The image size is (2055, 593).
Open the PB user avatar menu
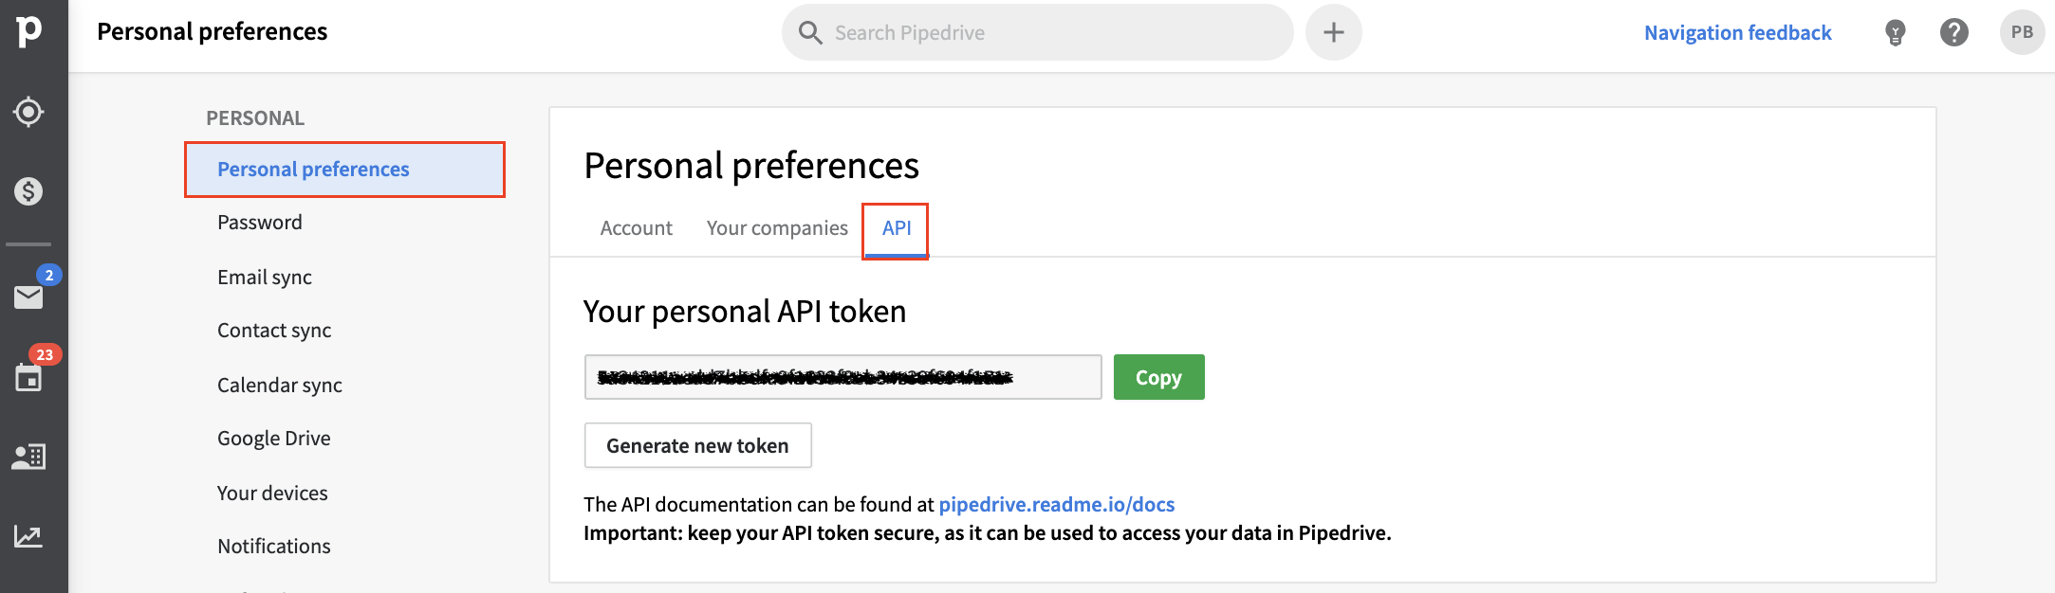2022,32
